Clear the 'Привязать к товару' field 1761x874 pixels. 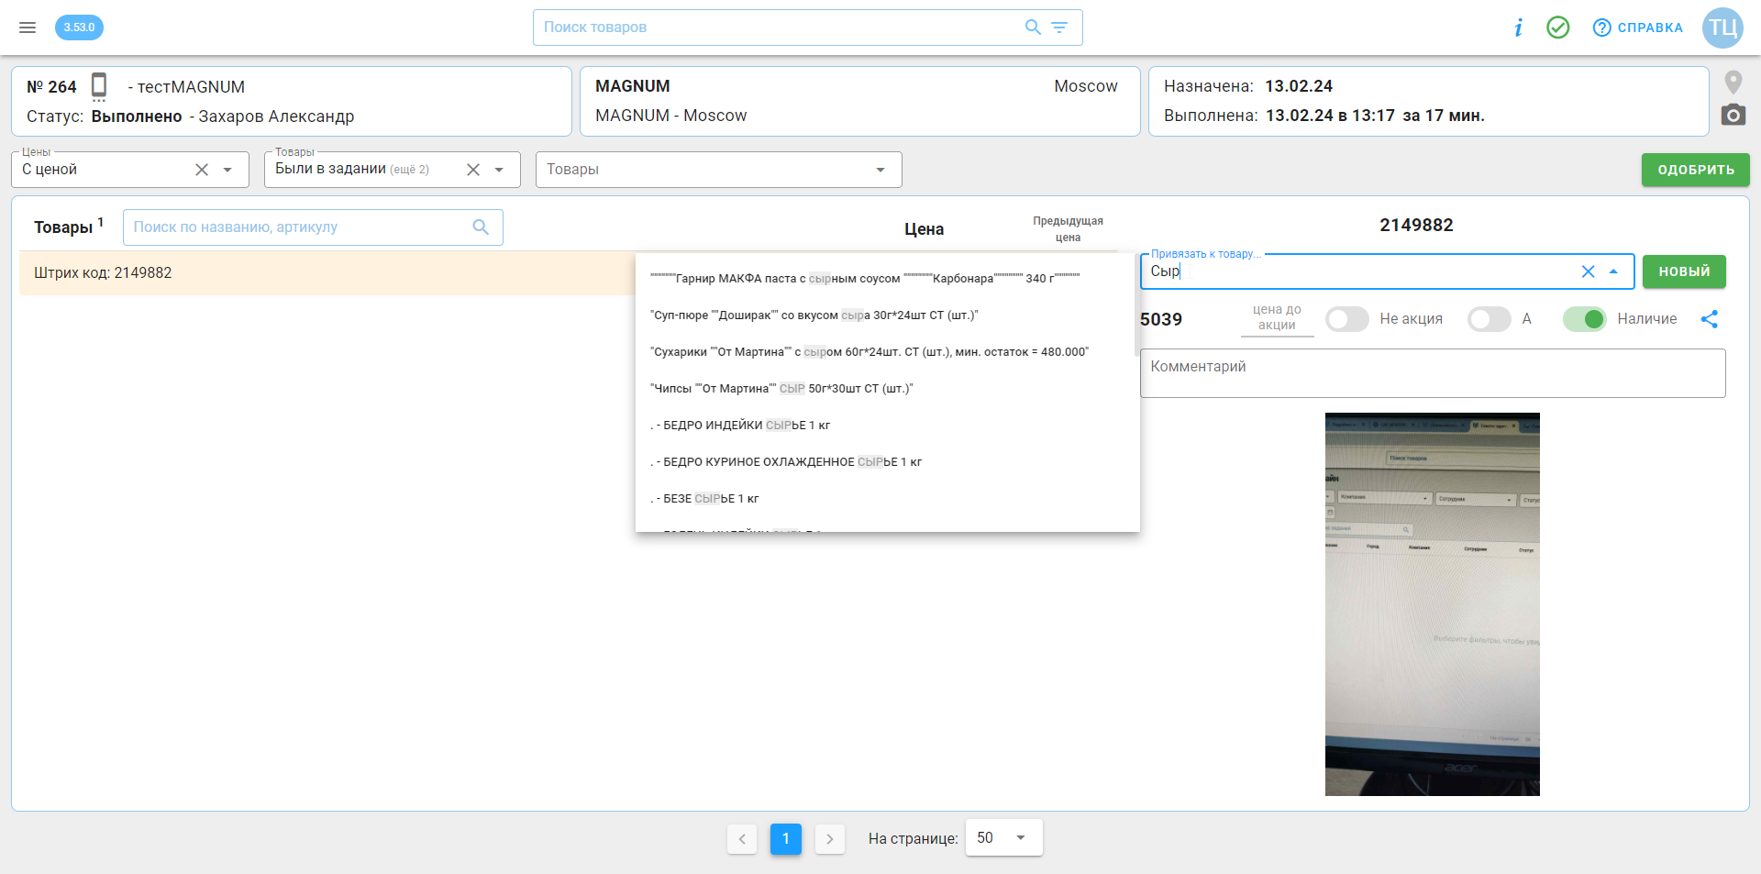(1588, 271)
